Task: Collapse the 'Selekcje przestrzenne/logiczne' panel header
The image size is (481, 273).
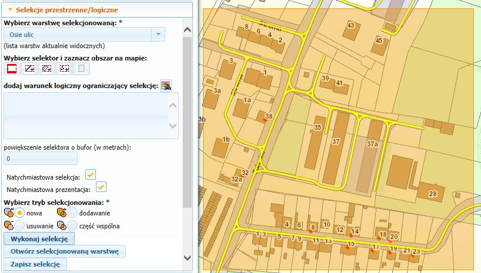Action: [x=97, y=10]
